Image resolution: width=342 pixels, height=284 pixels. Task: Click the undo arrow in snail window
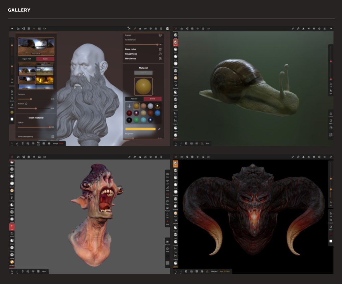click(x=176, y=143)
